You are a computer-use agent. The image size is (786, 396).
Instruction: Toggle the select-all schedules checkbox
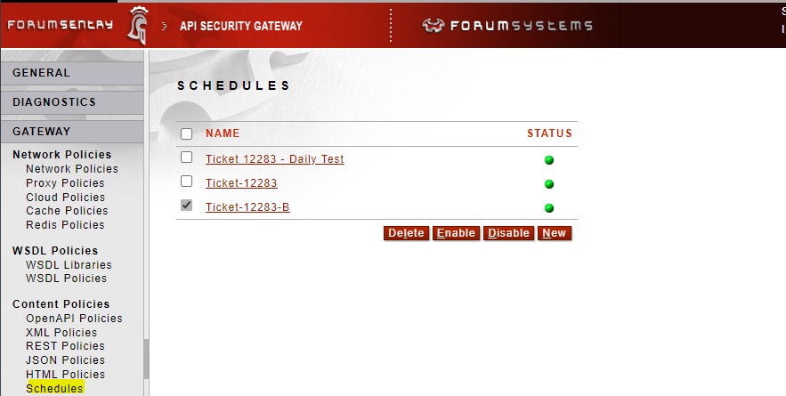[x=186, y=133]
